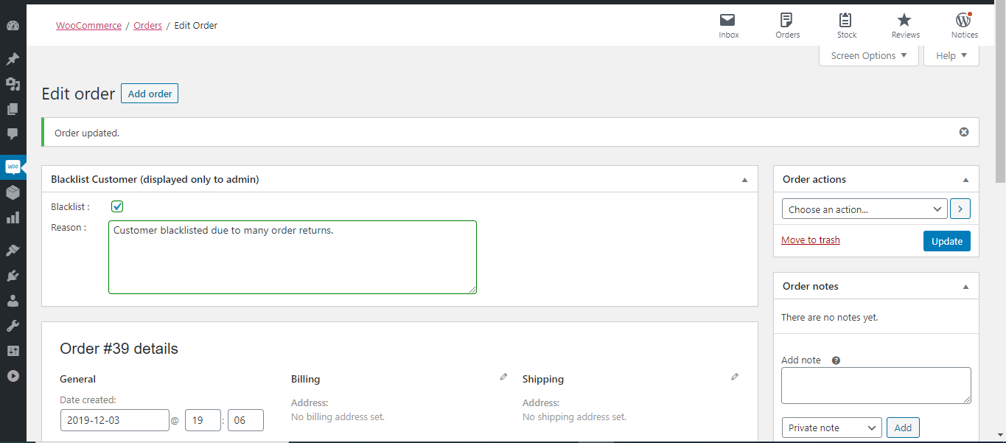Image resolution: width=1006 pixels, height=443 pixels.
Task: Open the Tools wrench icon in sidebar
Action: click(13, 326)
